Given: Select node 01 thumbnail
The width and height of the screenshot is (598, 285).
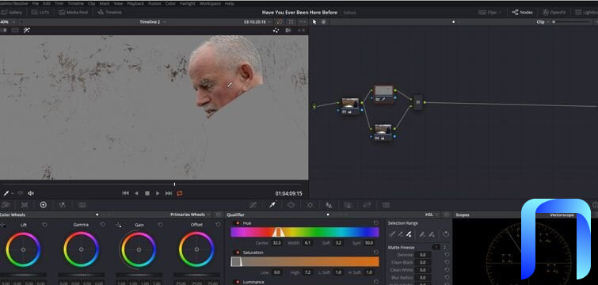Looking at the screenshot, I should 350,103.
